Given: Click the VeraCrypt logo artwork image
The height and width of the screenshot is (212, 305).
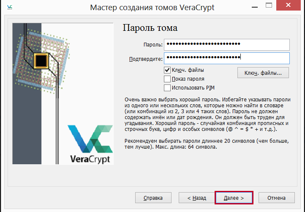Looking at the screenshot, I should 63,94.
